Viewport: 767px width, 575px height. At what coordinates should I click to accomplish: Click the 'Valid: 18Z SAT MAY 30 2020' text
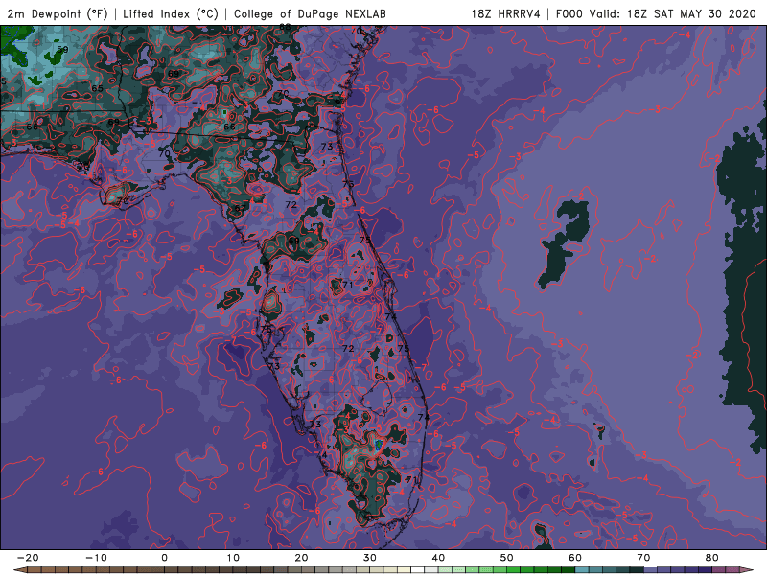(x=673, y=13)
